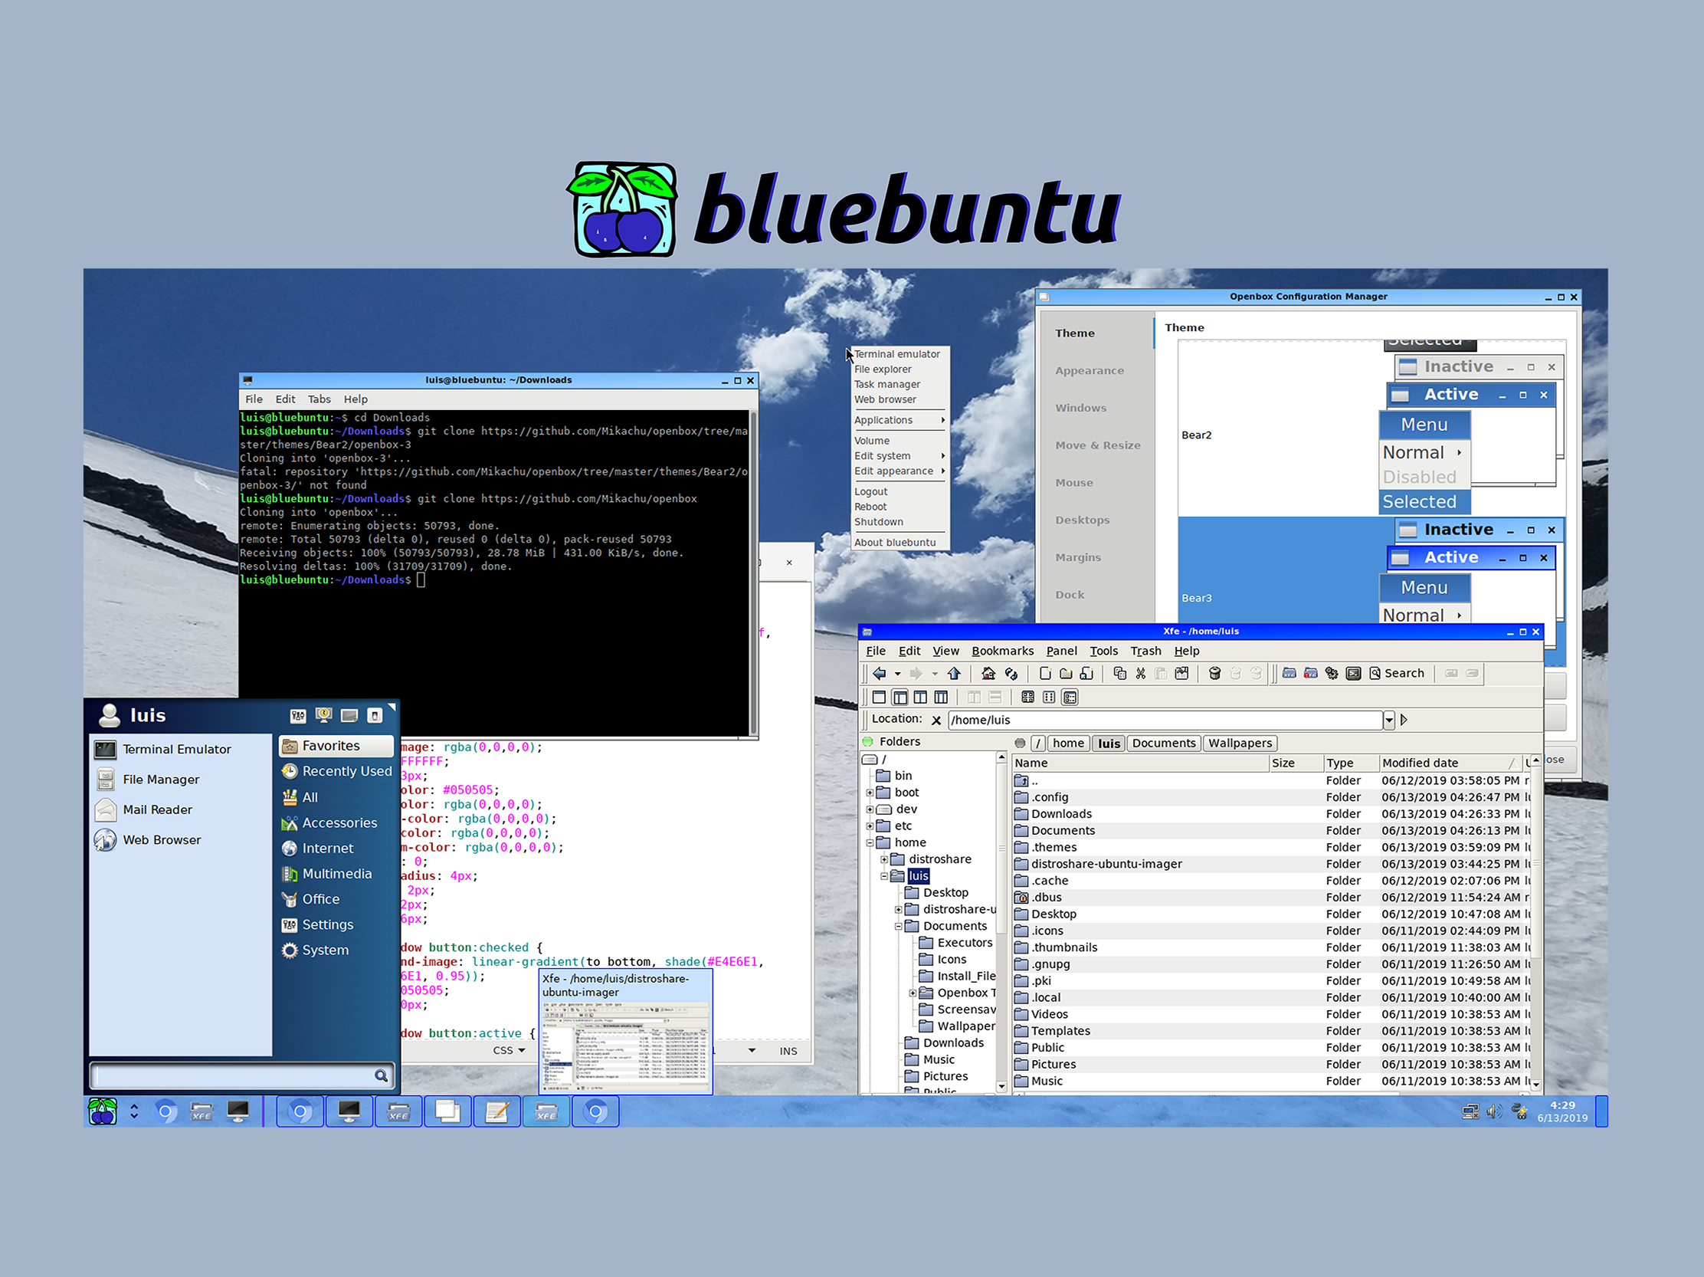Clear the Location field with X icon
This screenshot has width=1704, height=1277.
point(936,721)
